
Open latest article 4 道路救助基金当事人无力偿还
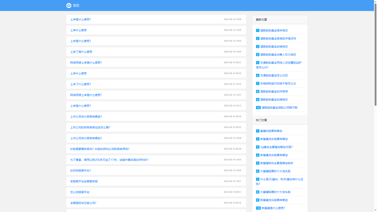tap(278, 55)
